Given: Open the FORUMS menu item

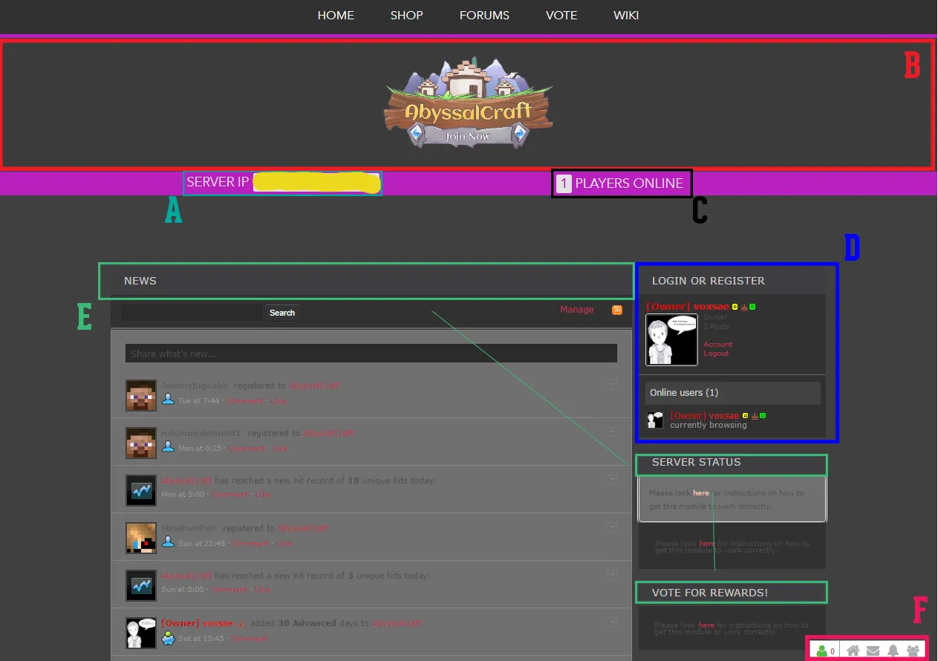Looking at the screenshot, I should [484, 15].
